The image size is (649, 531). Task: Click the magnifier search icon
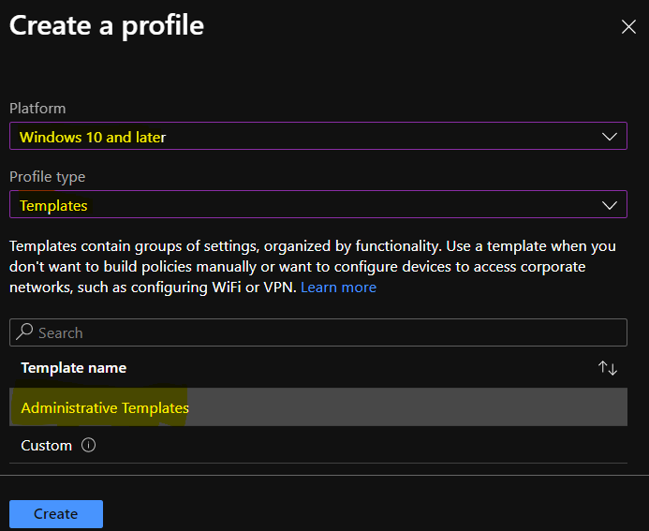tap(24, 332)
